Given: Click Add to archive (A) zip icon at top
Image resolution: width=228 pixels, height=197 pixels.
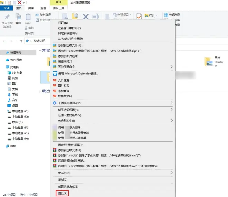Looking at the screenshot, I should pos(55,45).
